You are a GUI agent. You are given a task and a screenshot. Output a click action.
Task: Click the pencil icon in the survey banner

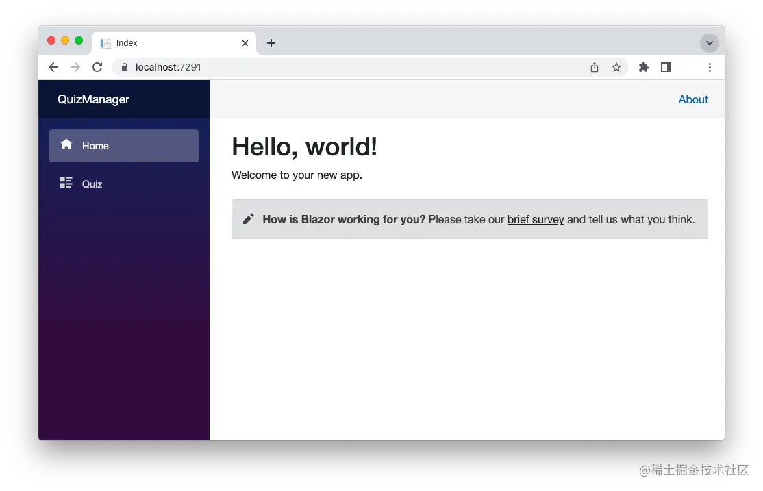(249, 218)
